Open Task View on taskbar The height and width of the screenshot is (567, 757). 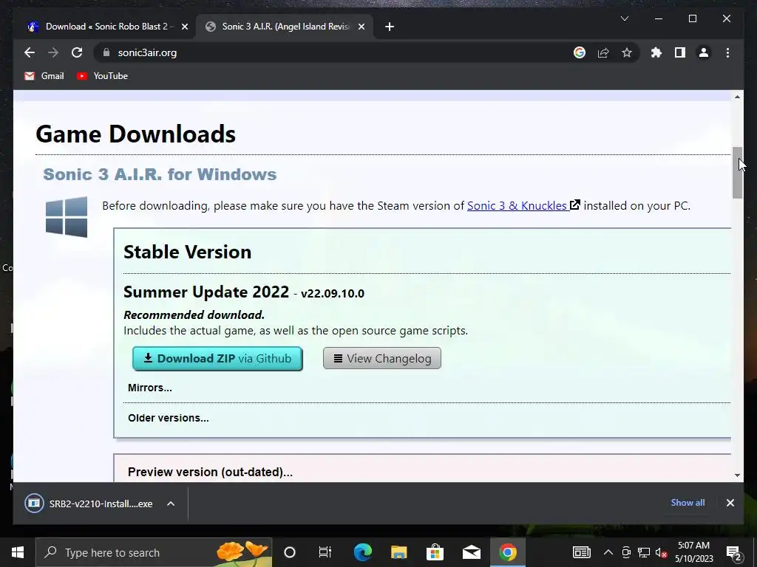[325, 552]
